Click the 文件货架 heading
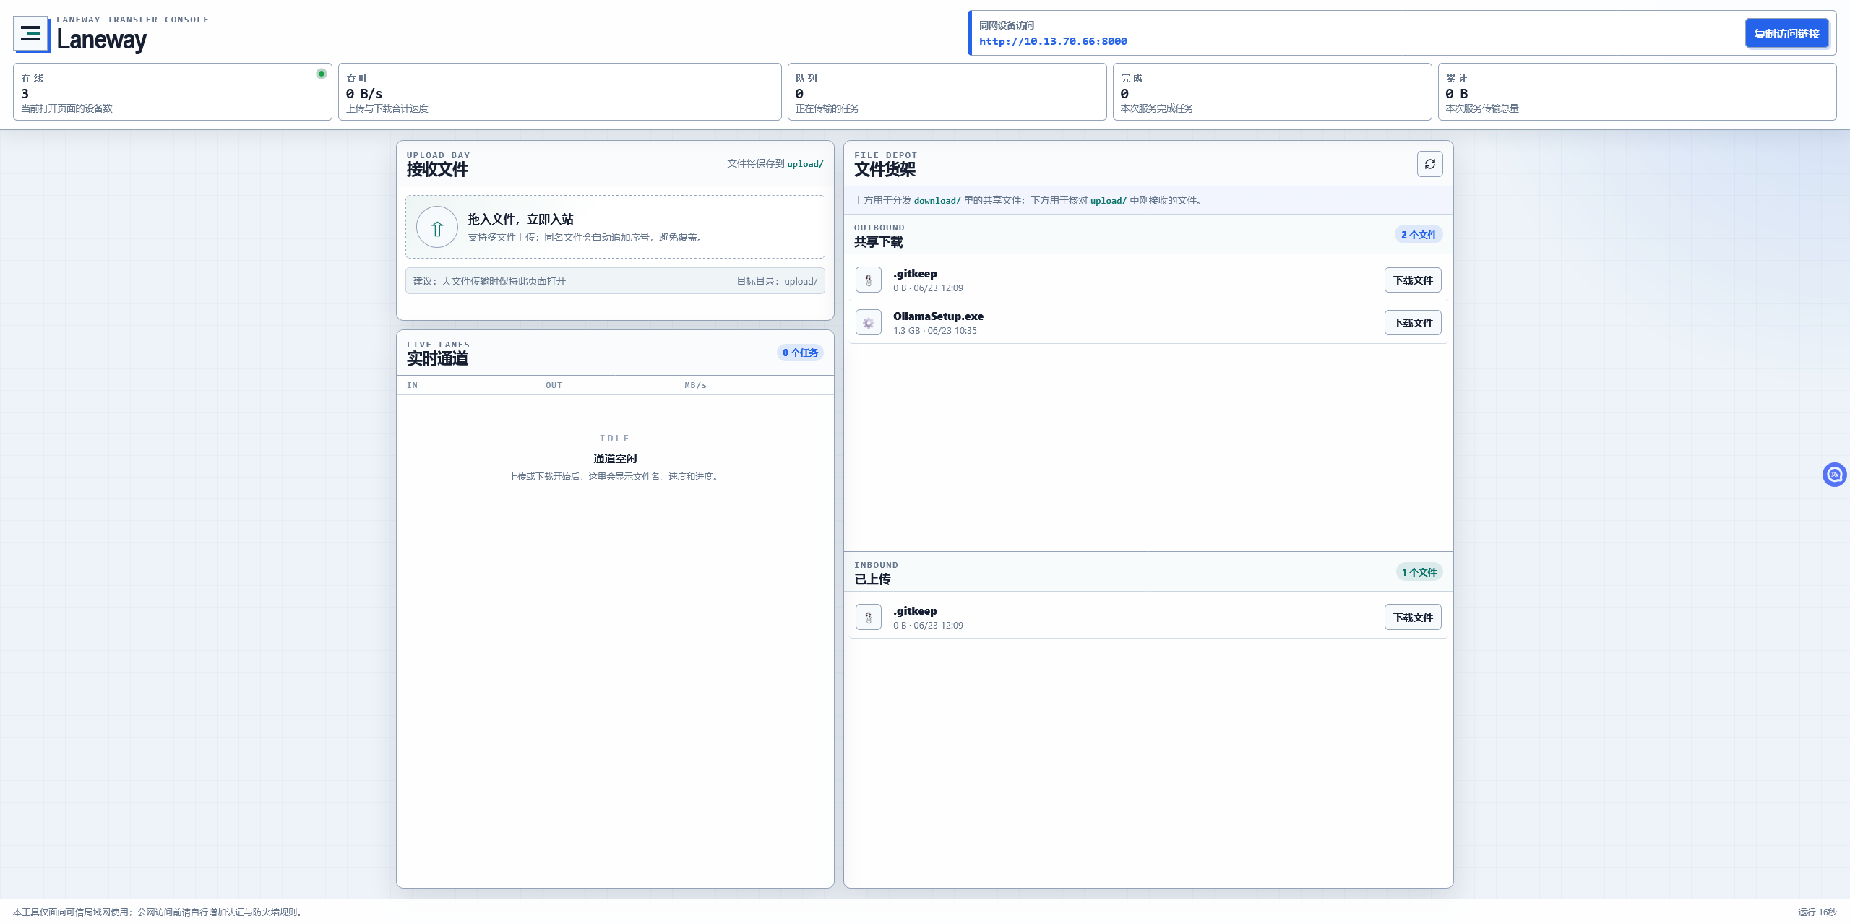Image resolution: width=1850 pixels, height=924 pixels. click(x=885, y=170)
